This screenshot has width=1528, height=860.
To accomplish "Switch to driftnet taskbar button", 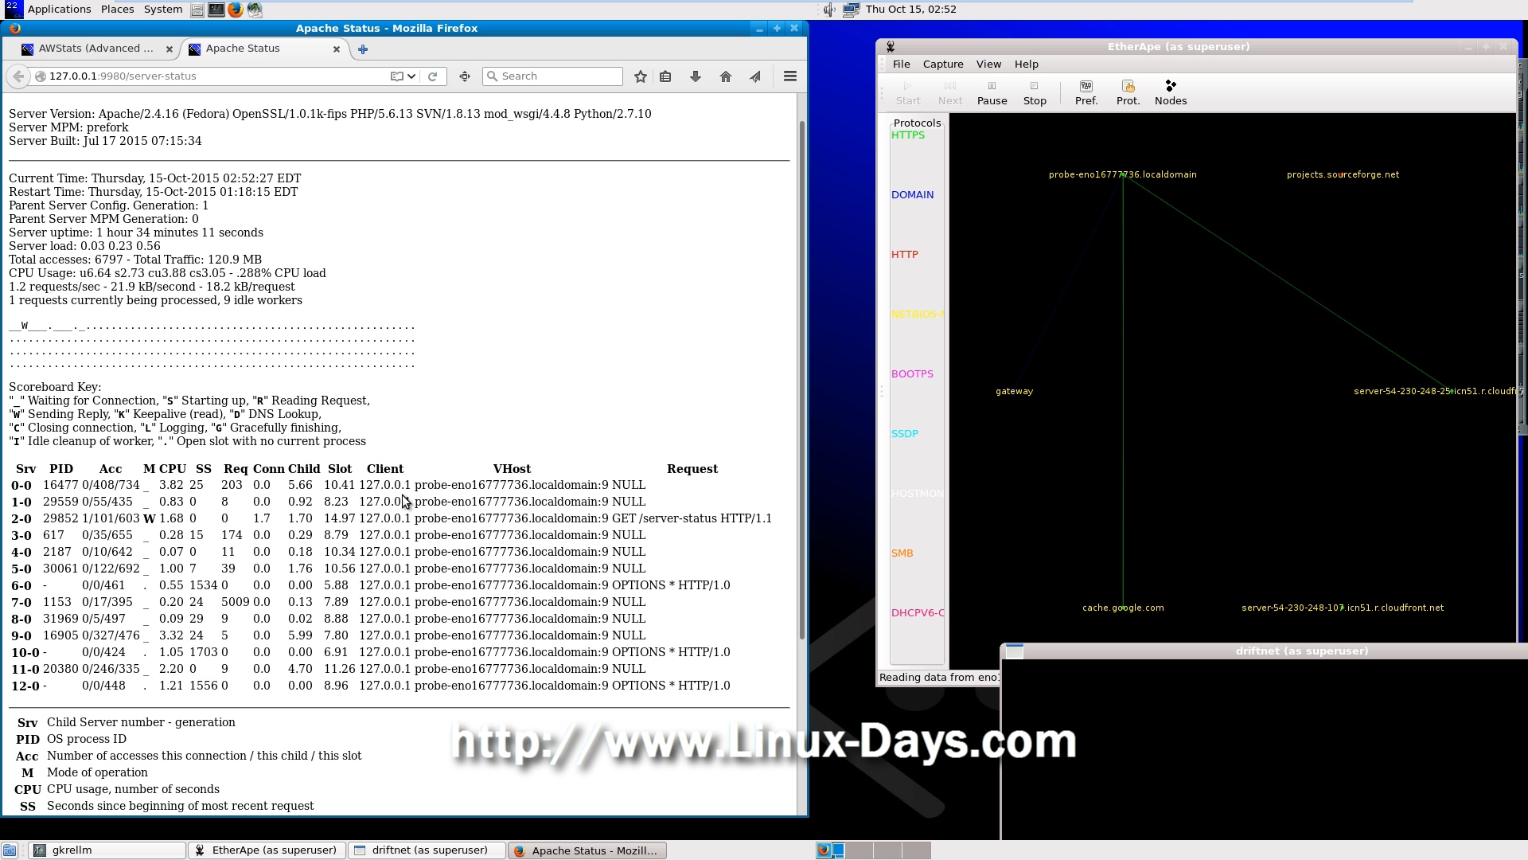I will coord(427,850).
